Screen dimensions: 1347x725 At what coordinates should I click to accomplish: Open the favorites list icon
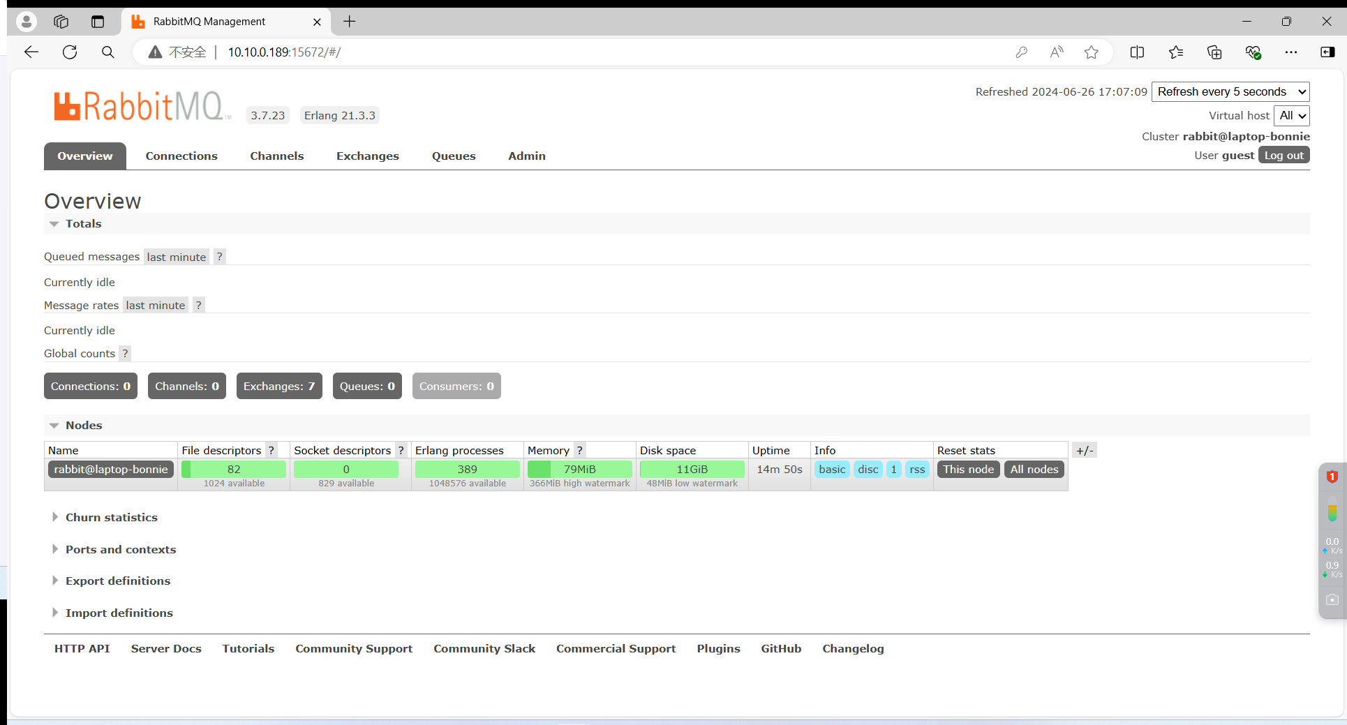pyautogui.click(x=1176, y=52)
